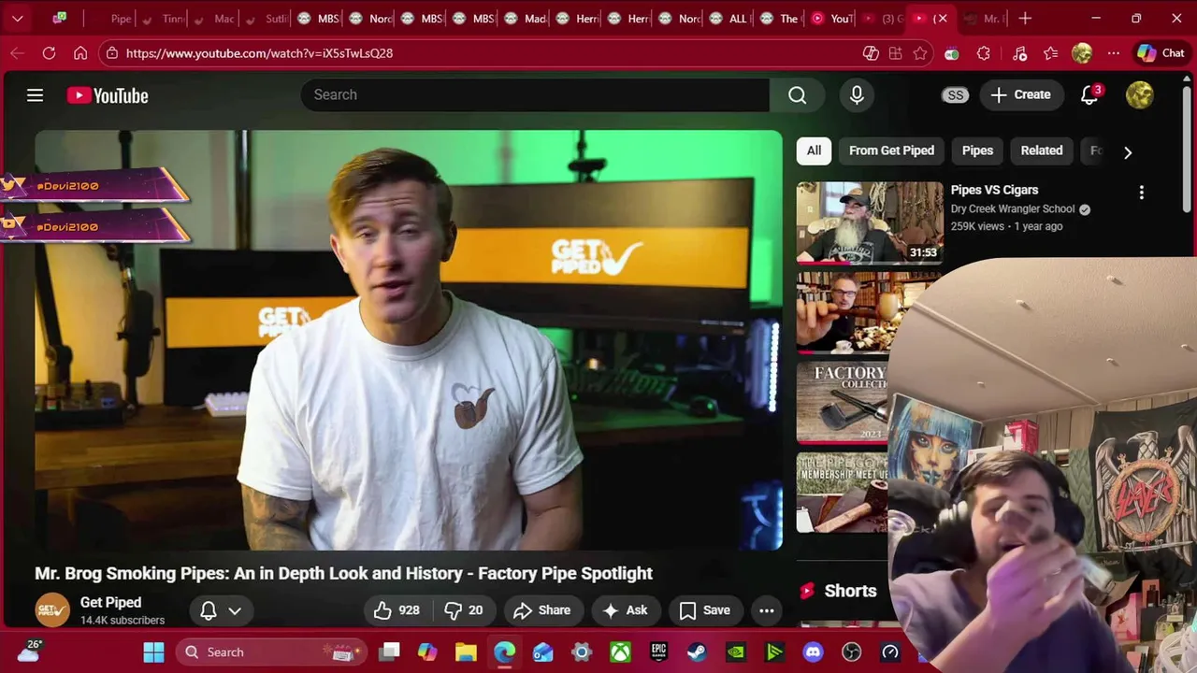Click the Create button

pos(1020,94)
